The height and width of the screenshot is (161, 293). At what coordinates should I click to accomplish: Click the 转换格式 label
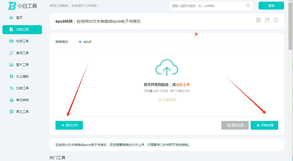coord(63,42)
